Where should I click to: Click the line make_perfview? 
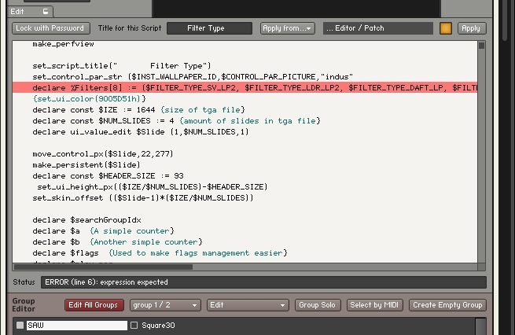[63, 44]
